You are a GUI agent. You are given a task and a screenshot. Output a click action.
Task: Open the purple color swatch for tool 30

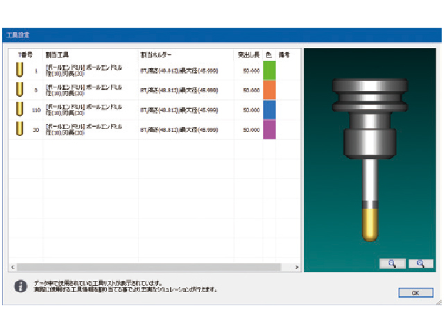pyautogui.click(x=269, y=130)
